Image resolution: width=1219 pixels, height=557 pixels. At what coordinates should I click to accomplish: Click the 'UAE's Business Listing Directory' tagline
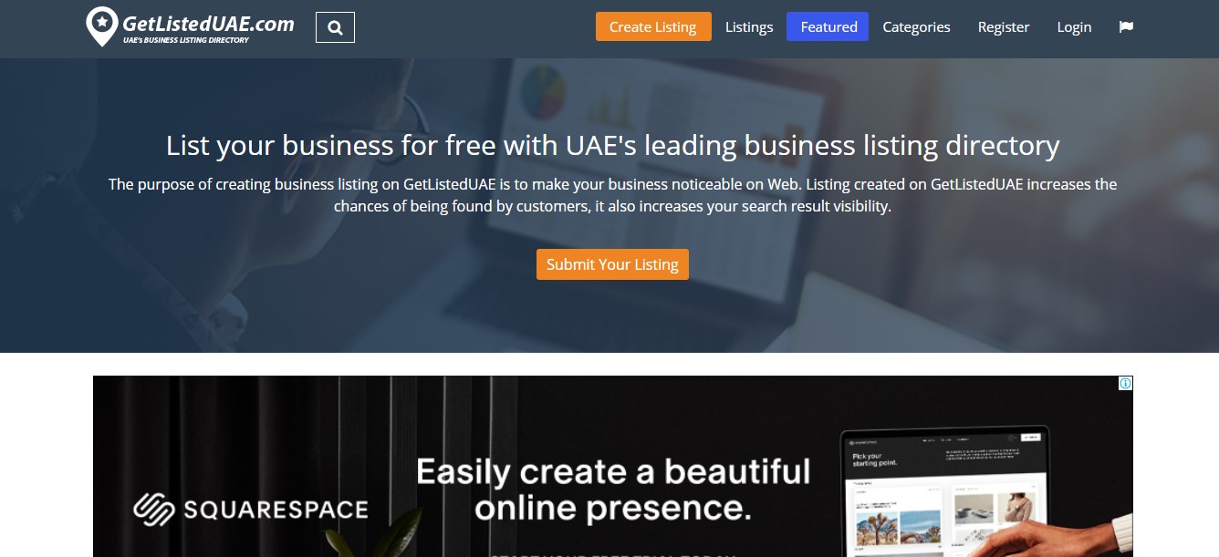(186, 40)
